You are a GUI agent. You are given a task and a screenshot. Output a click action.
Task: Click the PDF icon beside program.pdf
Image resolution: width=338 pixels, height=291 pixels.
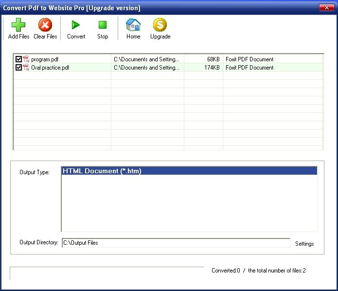(x=26, y=59)
